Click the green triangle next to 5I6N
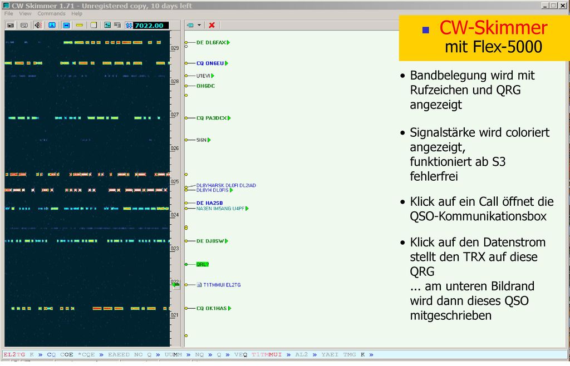Image resolution: width=570 pixels, height=366 pixels. (209, 140)
